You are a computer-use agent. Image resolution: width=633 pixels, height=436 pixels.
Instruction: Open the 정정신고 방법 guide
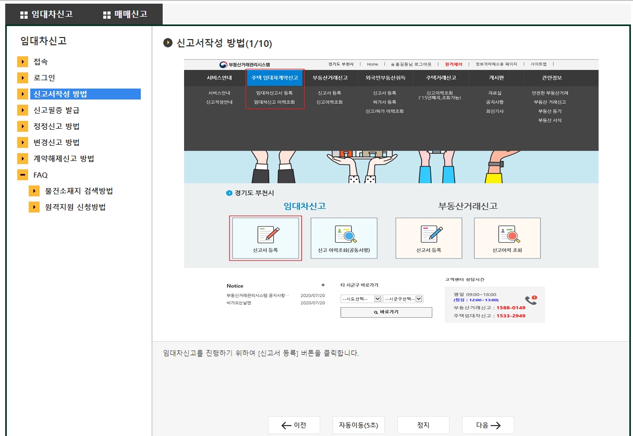pos(56,126)
